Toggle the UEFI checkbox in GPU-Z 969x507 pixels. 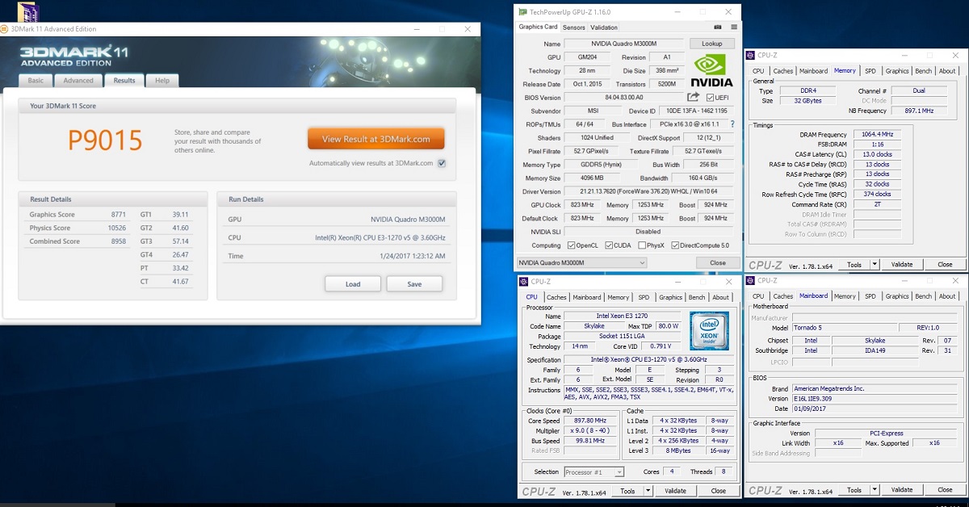coord(711,98)
